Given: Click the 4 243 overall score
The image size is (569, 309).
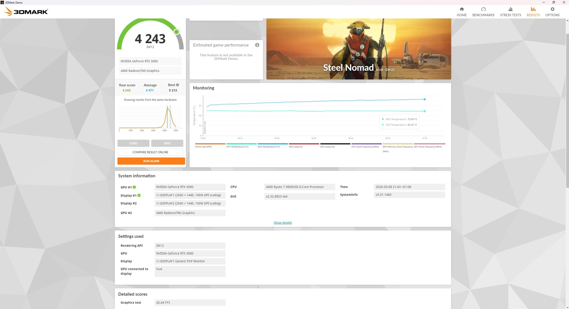Looking at the screenshot, I should pos(150,39).
